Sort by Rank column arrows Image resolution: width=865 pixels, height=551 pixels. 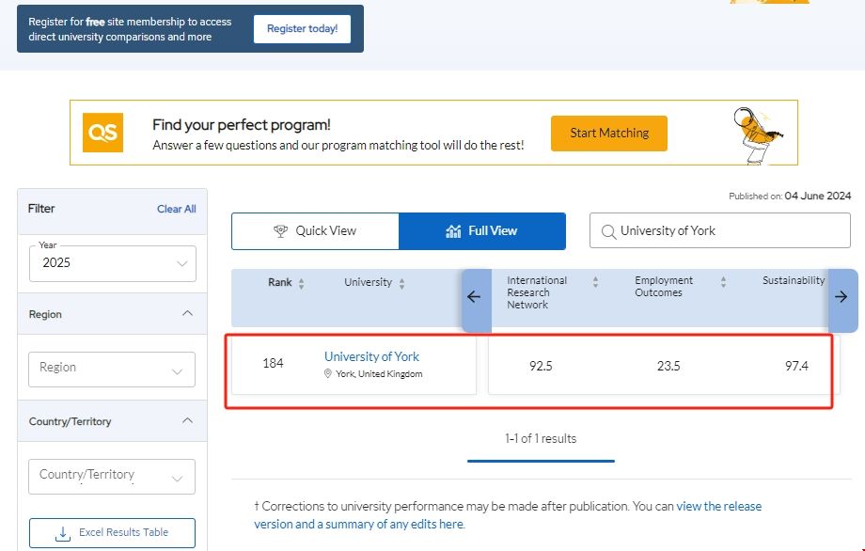(x=302, y=284)
